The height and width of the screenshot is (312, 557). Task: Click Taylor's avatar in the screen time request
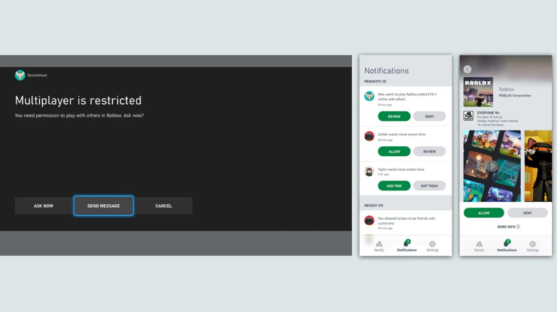(369, 171)
